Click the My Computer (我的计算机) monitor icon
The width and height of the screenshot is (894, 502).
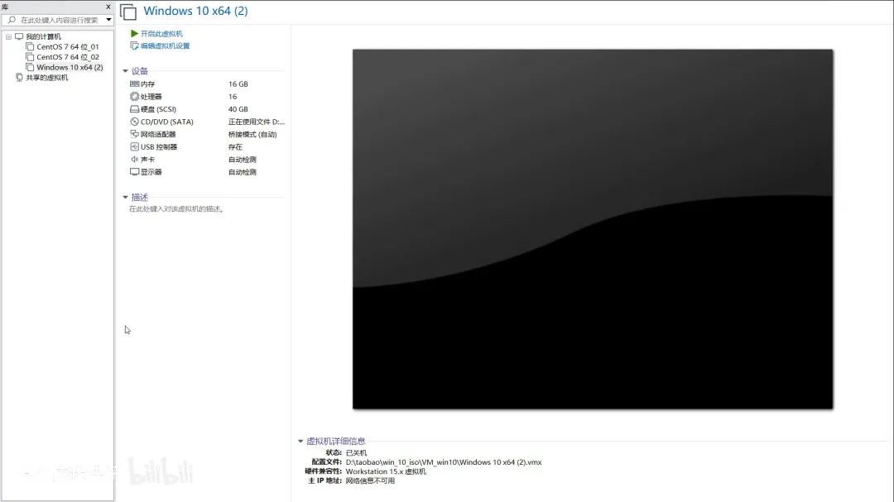(x=19, y=36)
